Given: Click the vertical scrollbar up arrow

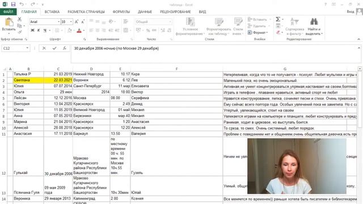Looking at the screenshot, I should (x=360, y=69).
